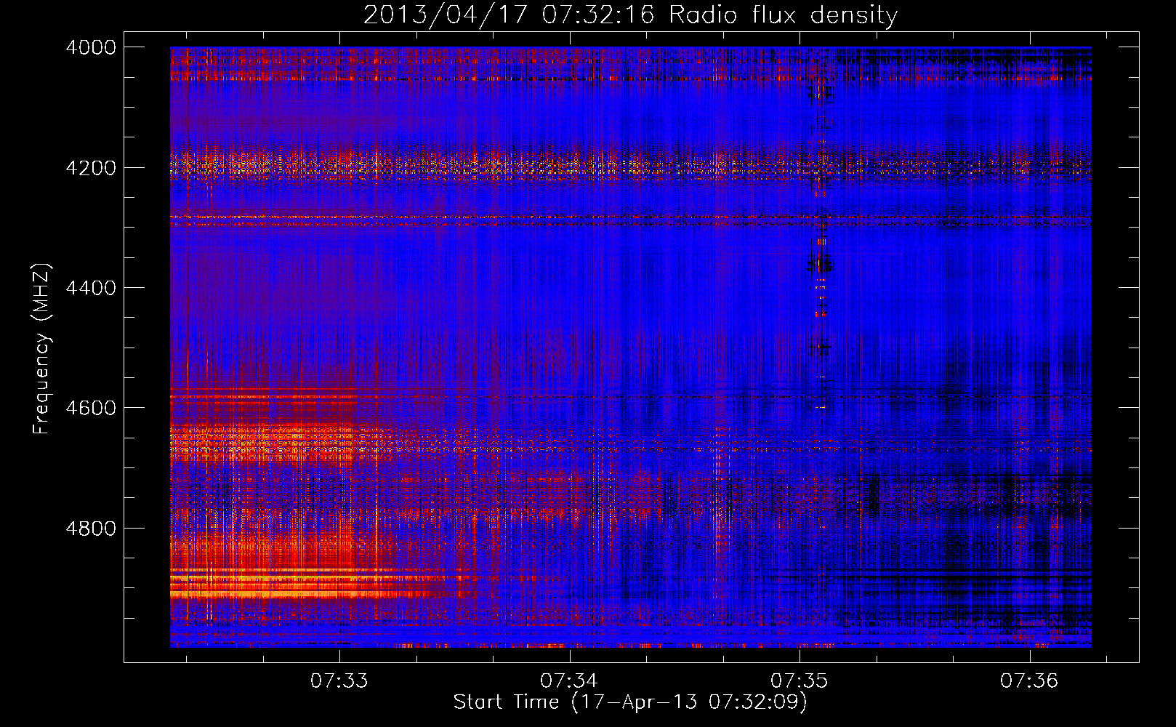Click the 'Start Time (17-Apr-13 07:32:09)' label
1176x727 pixels.
click(630, 702)
